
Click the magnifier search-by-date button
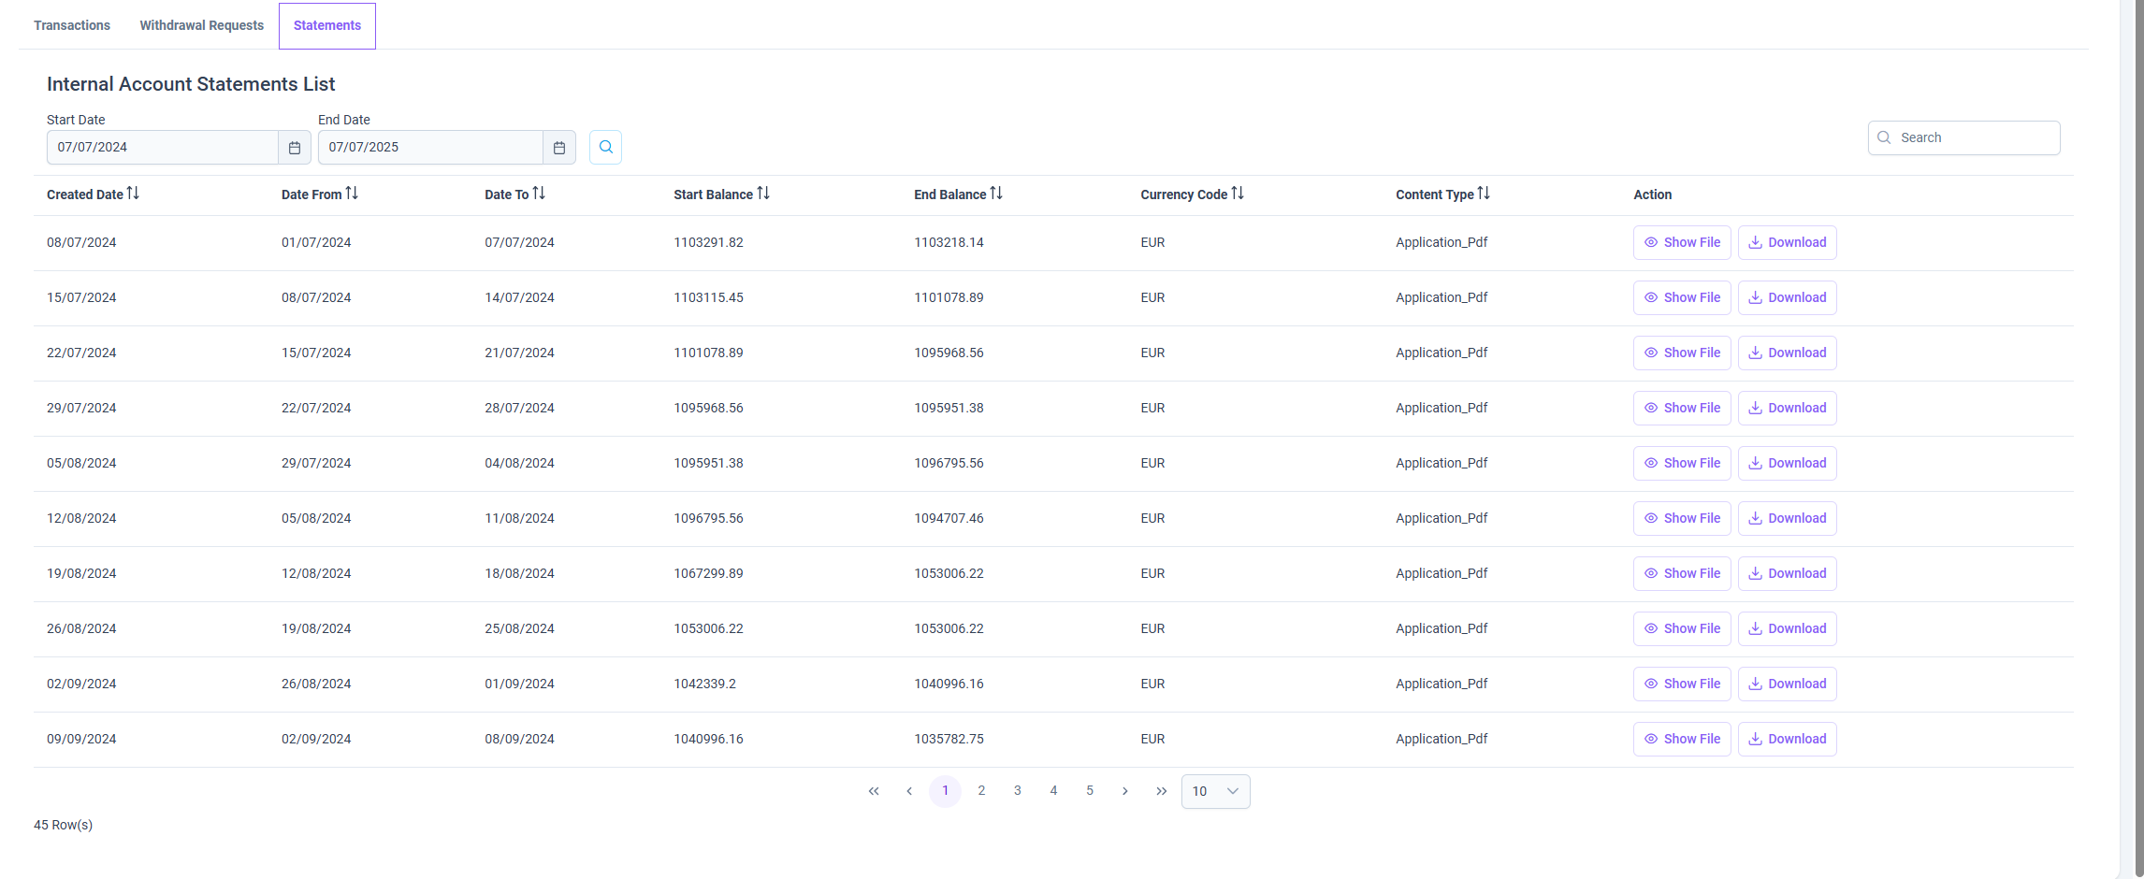tap(606, 147)
